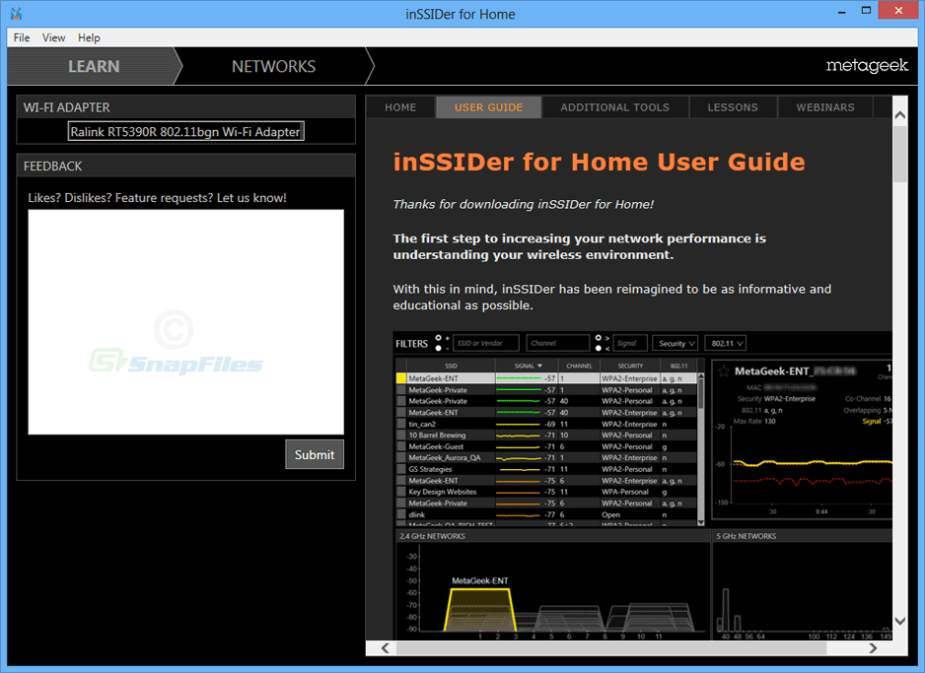Click the metageek logo

[x=867, y=65]
